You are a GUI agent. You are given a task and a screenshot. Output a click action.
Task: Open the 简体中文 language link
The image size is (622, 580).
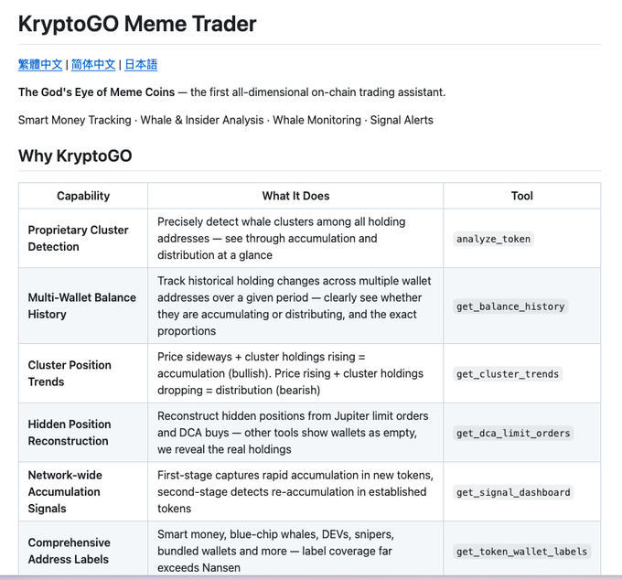[x=93, y=65]
